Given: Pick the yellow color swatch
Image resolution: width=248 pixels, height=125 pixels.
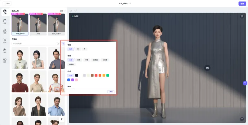Looking at the screenshot, I should point(104,75).
